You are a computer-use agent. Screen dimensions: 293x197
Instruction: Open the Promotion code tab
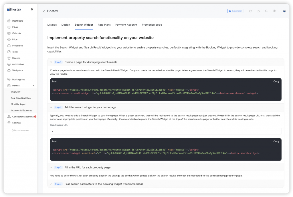(152, 25)
